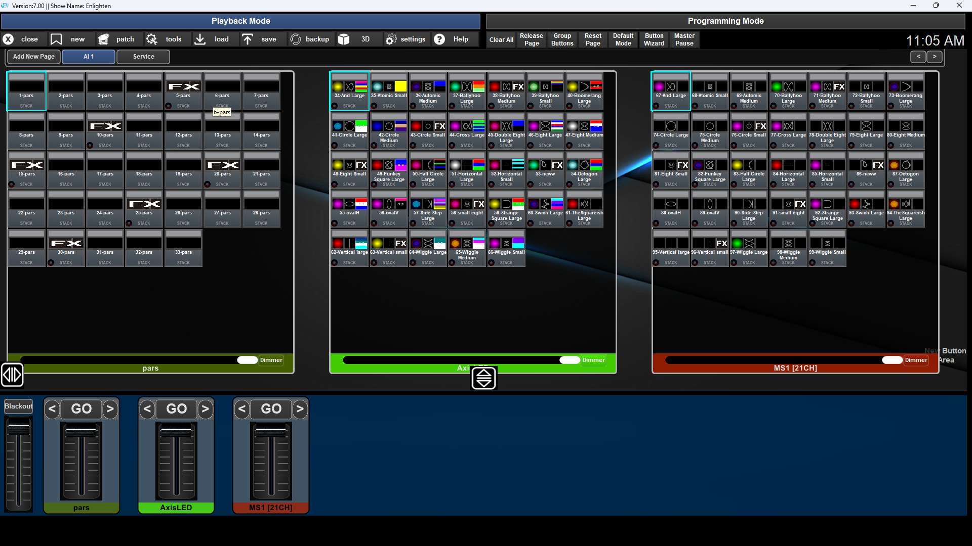Screen dimensions: 972x546
Task: Expand the left-right split arrows panel
Action: tap(12, 375)
